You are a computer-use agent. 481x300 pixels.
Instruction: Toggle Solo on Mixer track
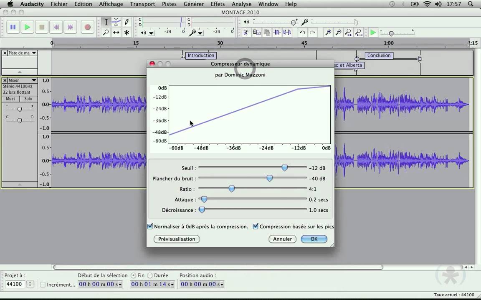coord(28,99)
